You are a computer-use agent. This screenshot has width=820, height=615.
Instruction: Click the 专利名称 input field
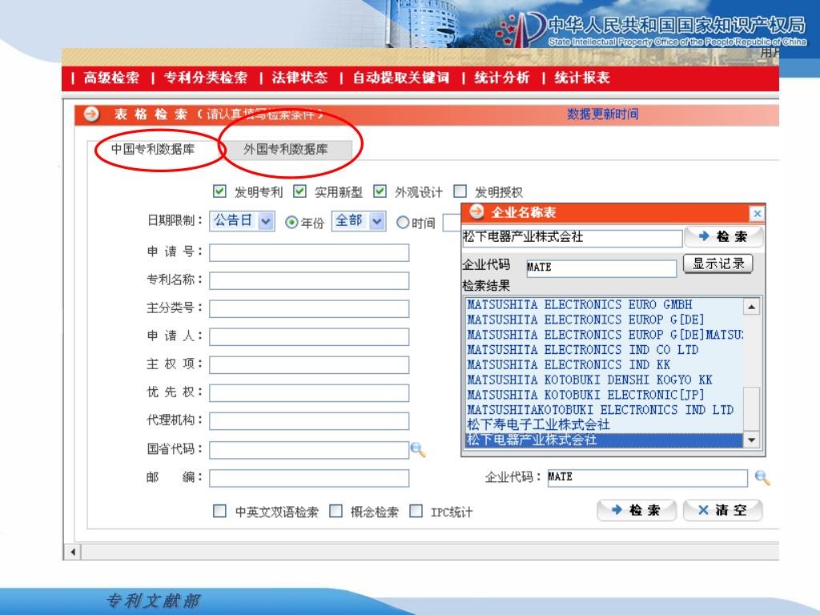pyautogui.click(x=309, y=281)
